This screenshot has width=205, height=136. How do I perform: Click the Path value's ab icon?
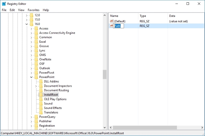[112, 26]
